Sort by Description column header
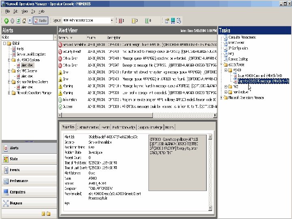The image size is (292, 219). tap(162, 38)
